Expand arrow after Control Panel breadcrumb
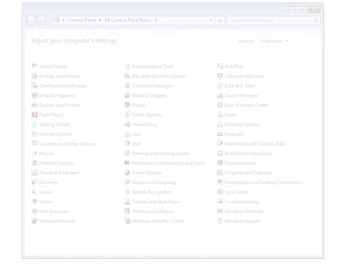 [100, 20]
